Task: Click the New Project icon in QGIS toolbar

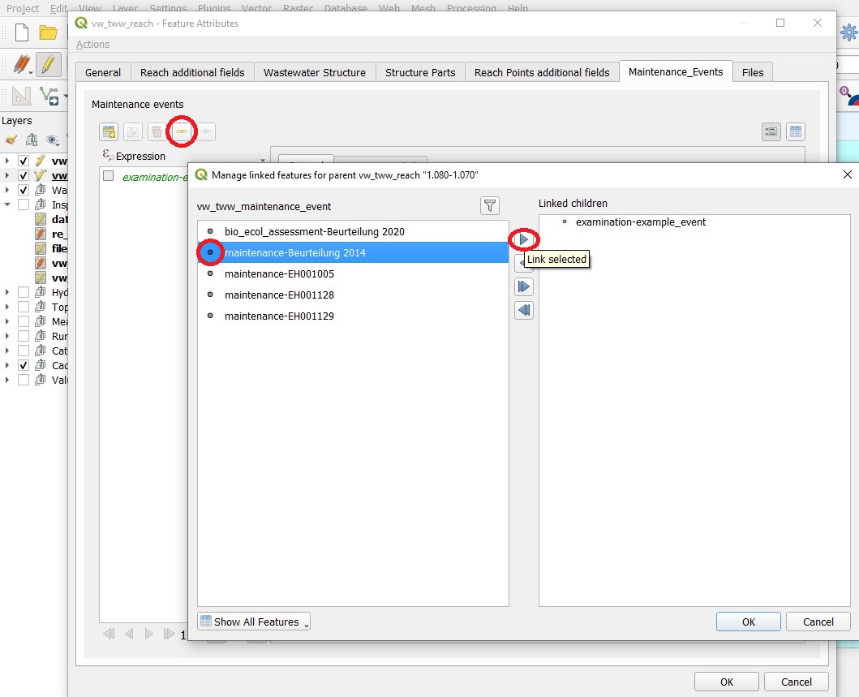Action: click(22, 33)
